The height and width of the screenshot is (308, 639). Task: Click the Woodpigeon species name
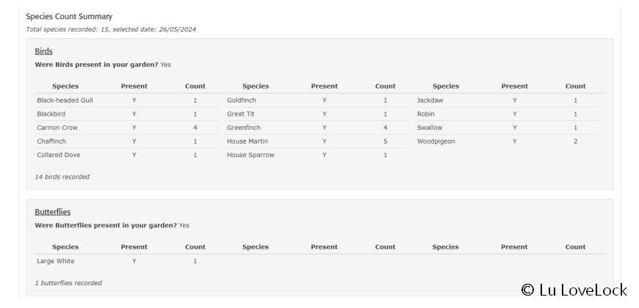[436, 142]
